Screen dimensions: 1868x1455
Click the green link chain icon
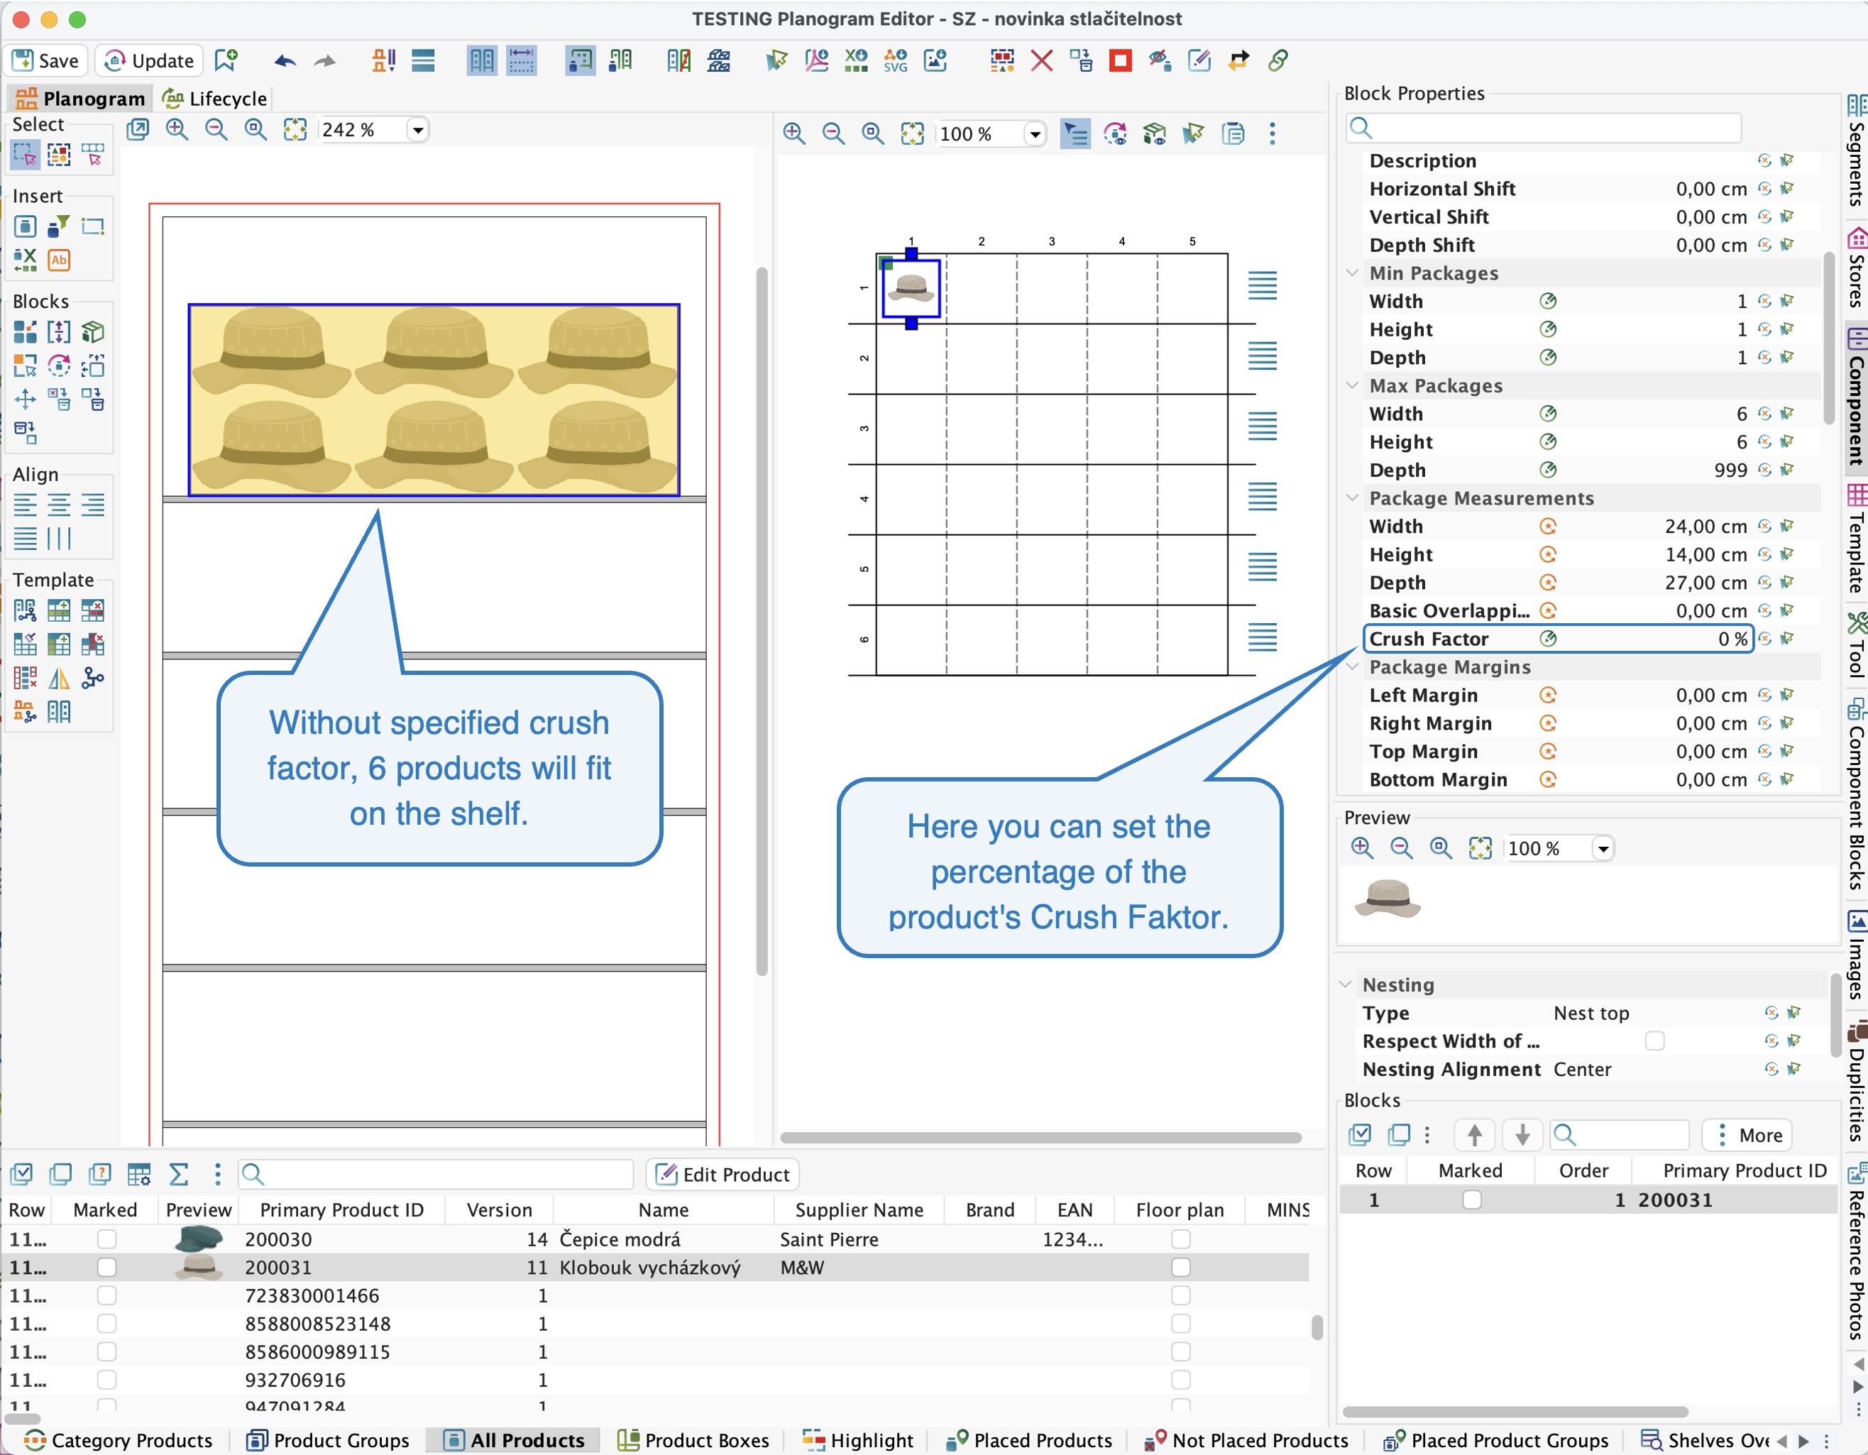tap(1278, 61)
